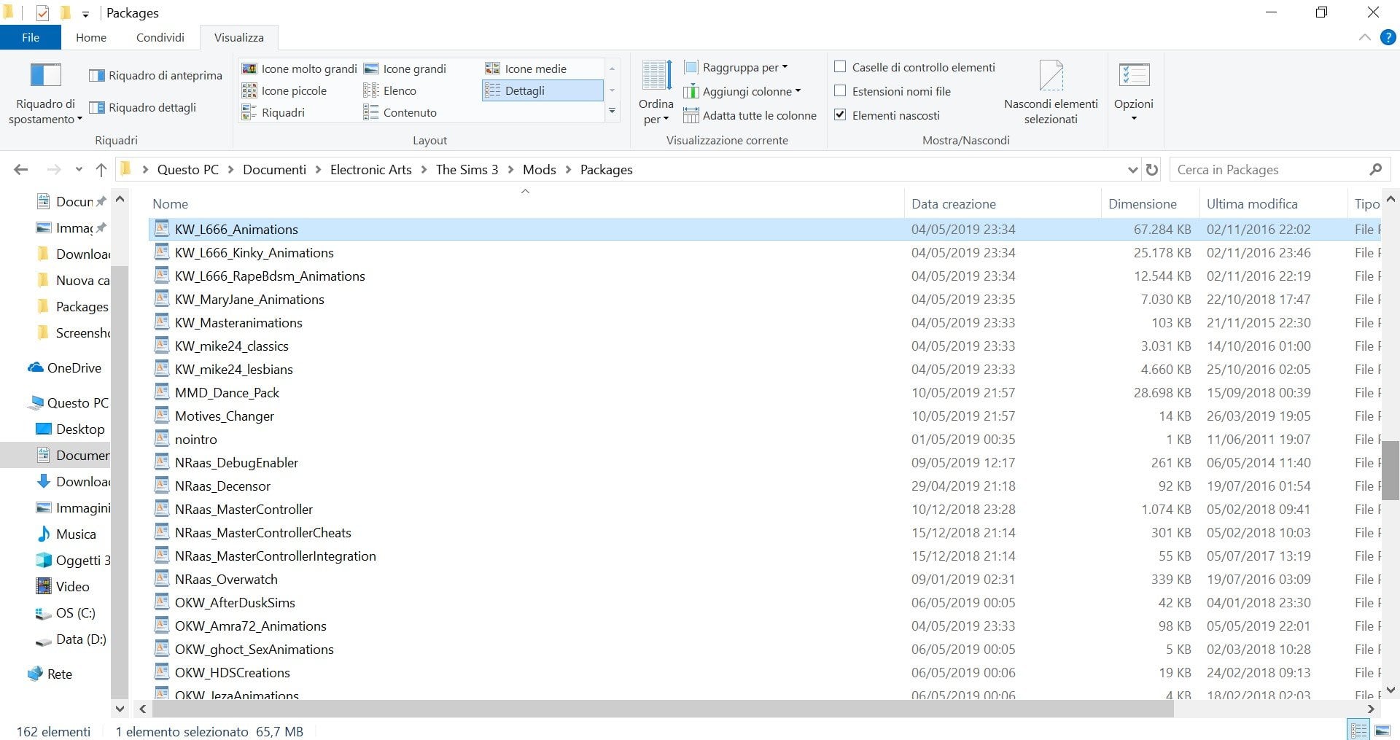
Task: Click Mods in the address breadcrumb
Action: point(540,170)
